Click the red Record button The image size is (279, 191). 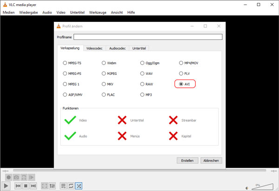pos(9,178)
